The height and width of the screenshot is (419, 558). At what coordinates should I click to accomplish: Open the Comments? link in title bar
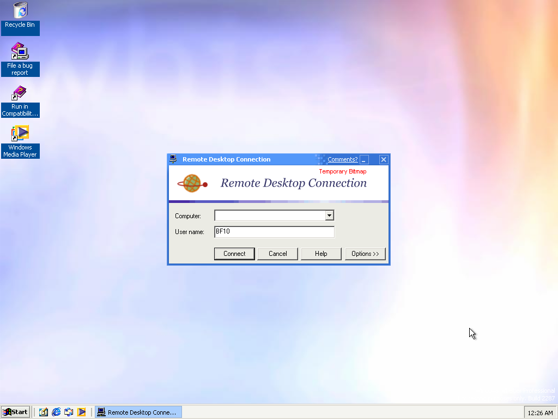(x=342, y=159)
